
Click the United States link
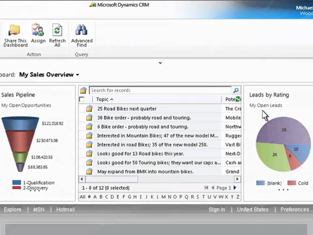(253, 210)
